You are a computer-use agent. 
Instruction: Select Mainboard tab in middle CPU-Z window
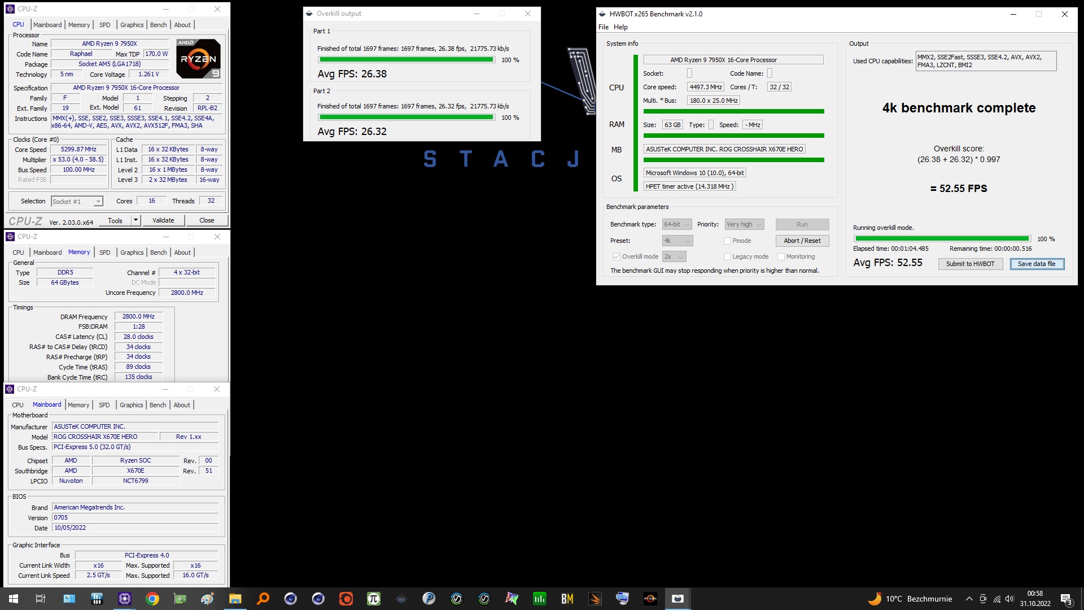(x=47, y=252)
